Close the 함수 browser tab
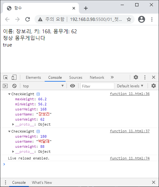Viewport: 159px width, 187px height. point(74,8)
